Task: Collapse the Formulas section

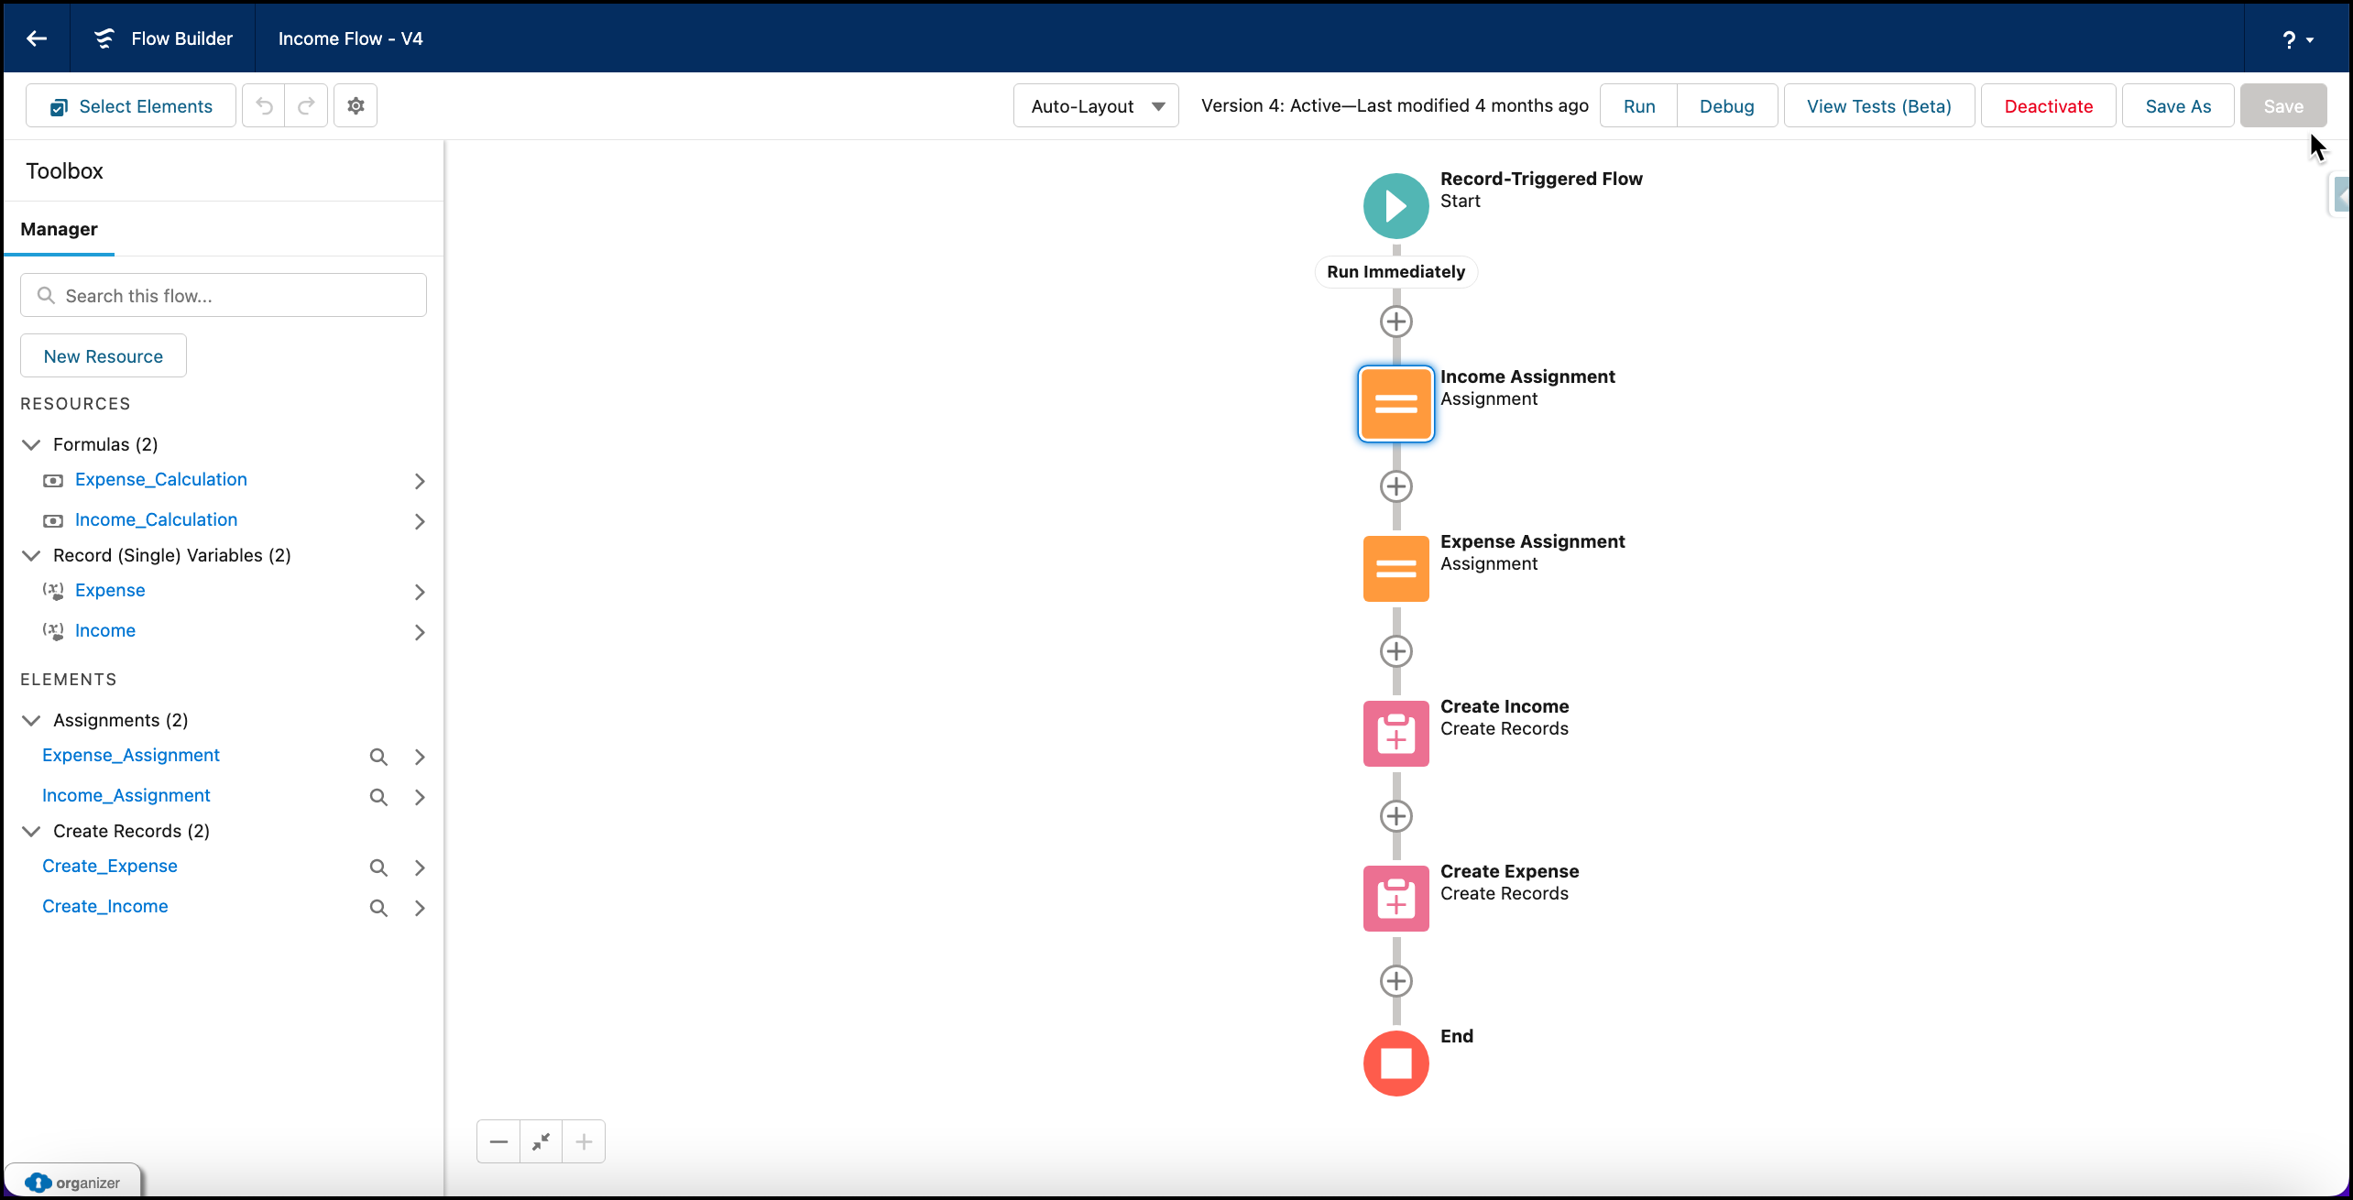Action: tap(31, 444)
